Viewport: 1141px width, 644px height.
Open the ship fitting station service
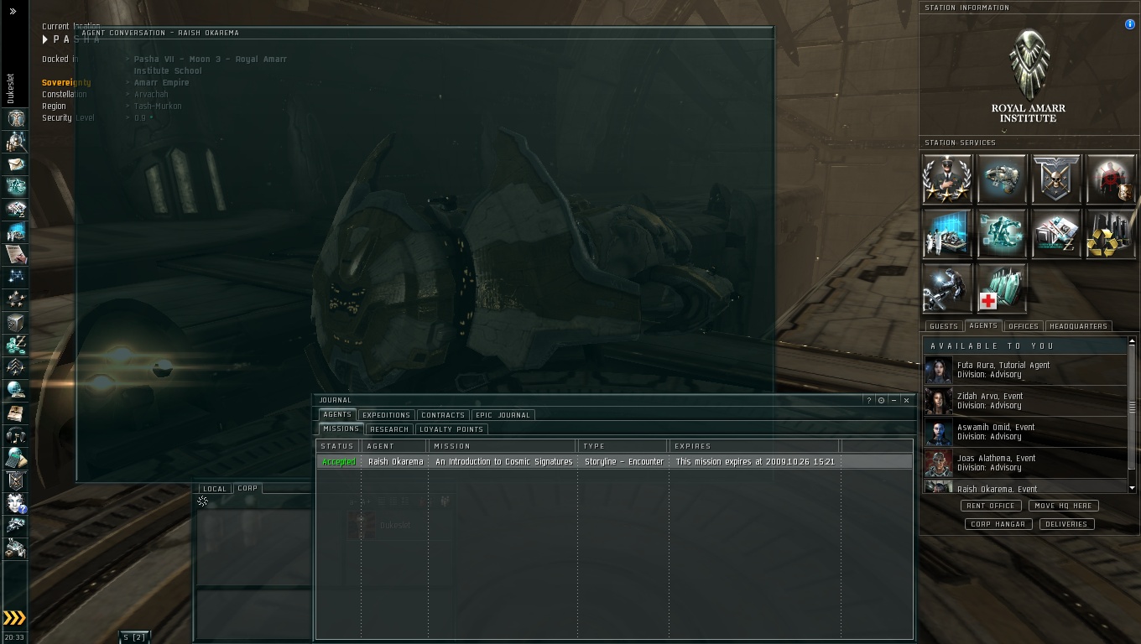1002,179
